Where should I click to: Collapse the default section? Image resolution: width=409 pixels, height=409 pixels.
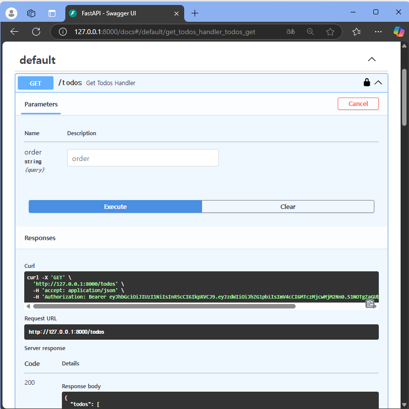pos(372,59)
